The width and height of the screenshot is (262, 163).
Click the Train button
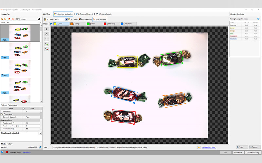[242, 147]
